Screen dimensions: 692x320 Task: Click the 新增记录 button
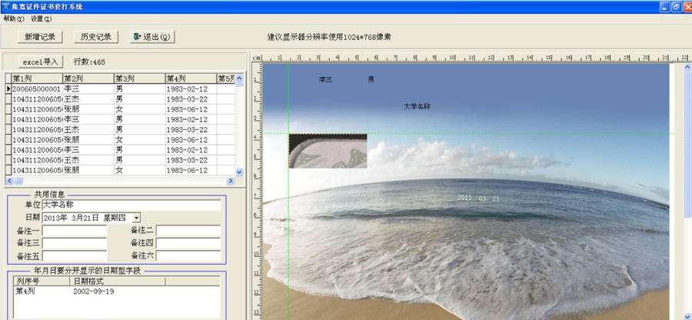pyautogui.click(x=41, y=37)
